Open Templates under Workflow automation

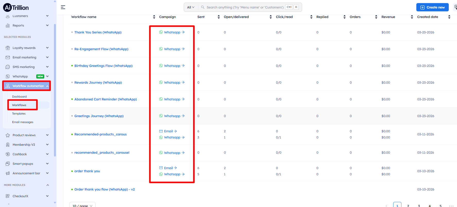[x=19, y=114]
